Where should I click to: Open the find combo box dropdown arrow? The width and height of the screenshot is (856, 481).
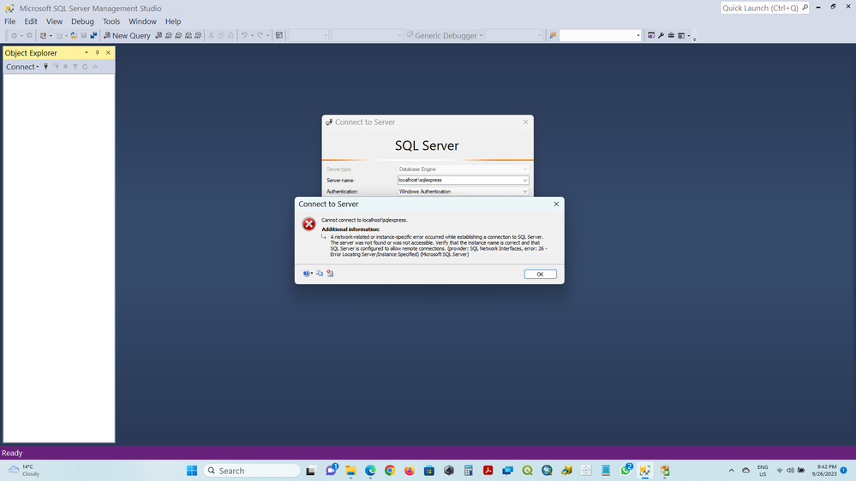point(638,35)
